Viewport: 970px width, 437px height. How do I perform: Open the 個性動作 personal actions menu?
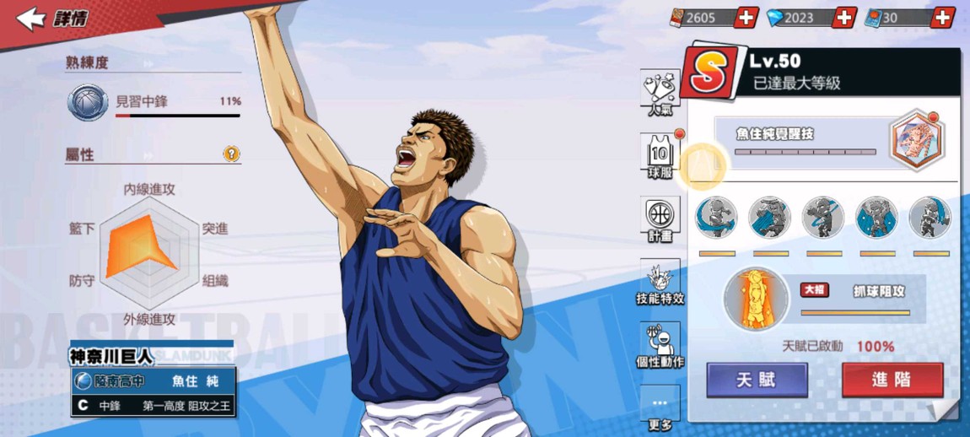[660, 345]
